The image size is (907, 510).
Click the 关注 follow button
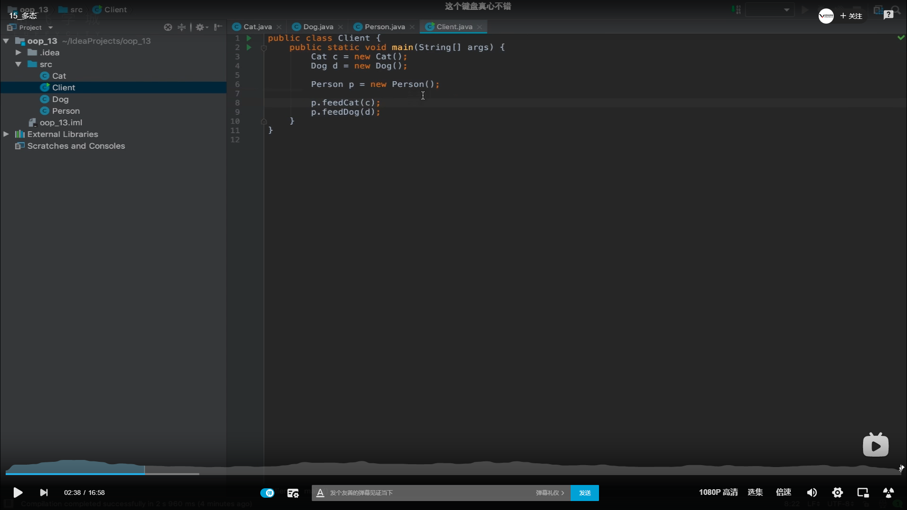click(x=851, y=16)
